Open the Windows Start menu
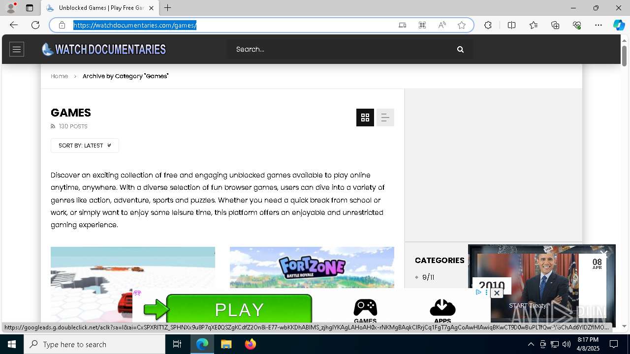The width and height of the screenshot is (630, 354). click(12, 344)
